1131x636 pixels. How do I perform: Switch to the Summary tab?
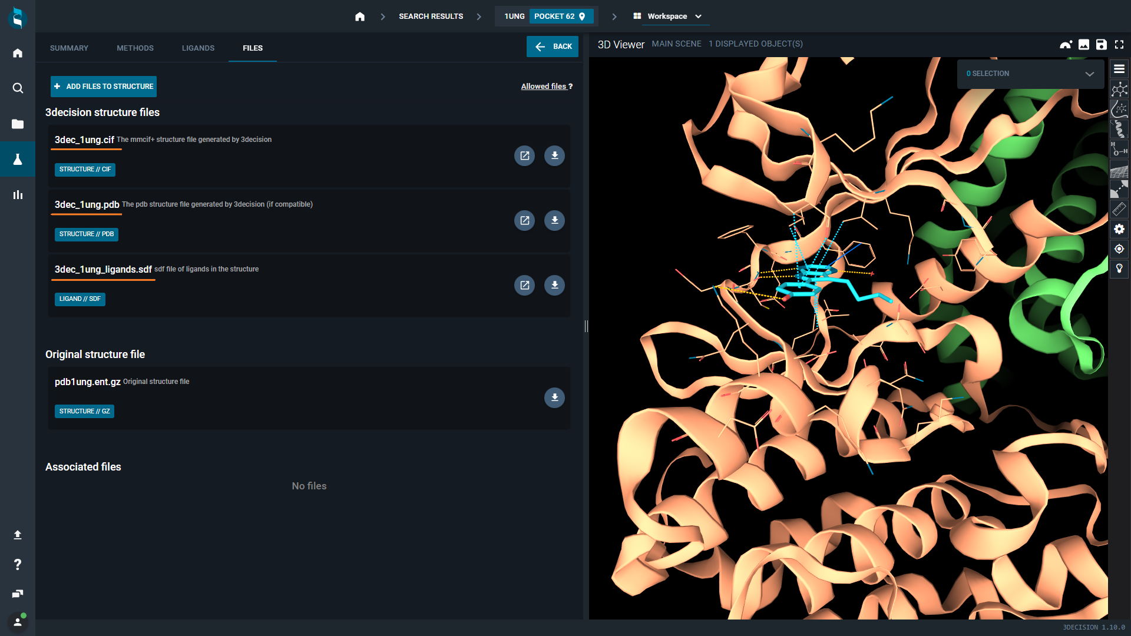tap(69, 48)
